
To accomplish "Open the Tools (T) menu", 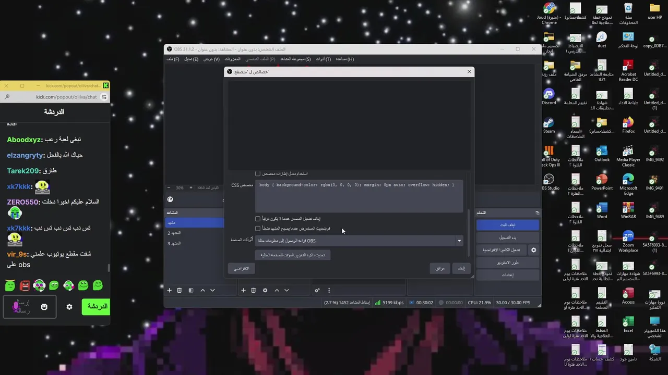I will 323,59.
